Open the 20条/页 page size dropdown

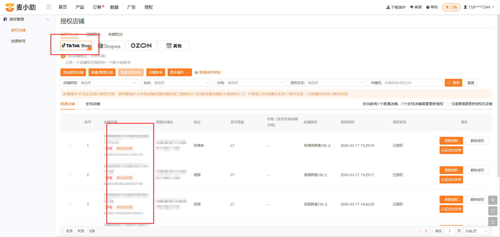point(476,231)
